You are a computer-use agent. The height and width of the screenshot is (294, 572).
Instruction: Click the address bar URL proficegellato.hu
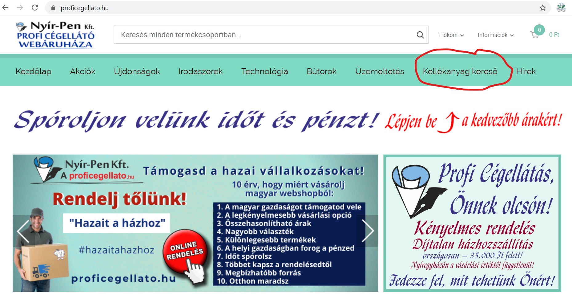coord(85,8)
